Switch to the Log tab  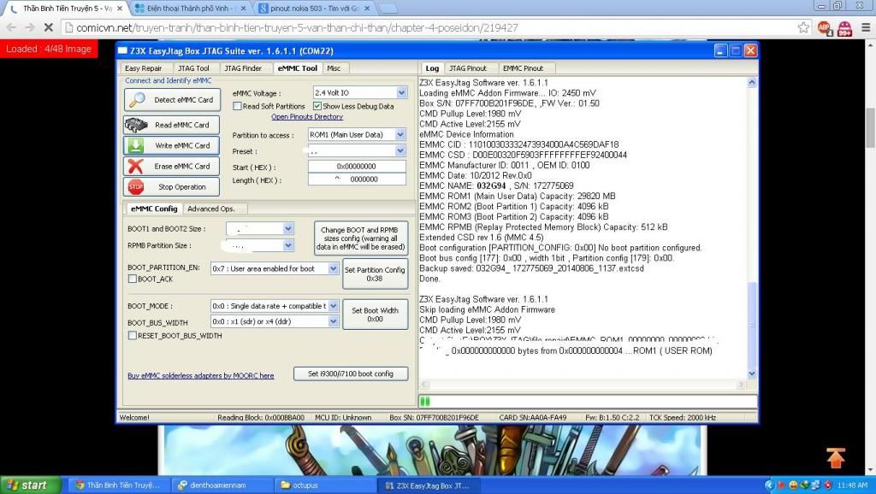pos(432,68)
